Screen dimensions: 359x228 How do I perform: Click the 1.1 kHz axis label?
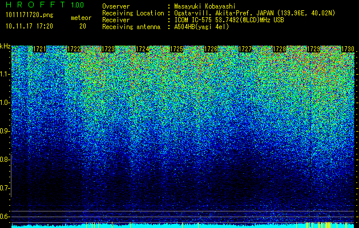point(5,74)
